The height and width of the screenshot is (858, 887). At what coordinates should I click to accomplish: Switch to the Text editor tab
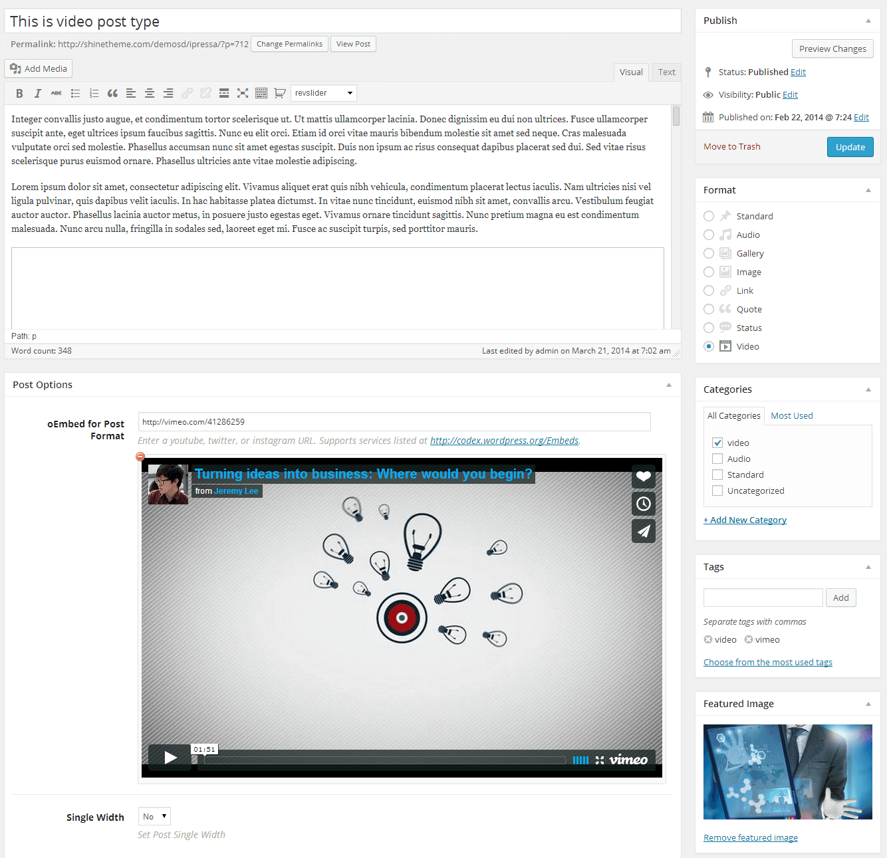click(x=666, y=72)
